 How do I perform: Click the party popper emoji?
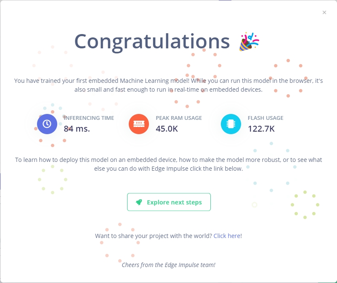249,42
